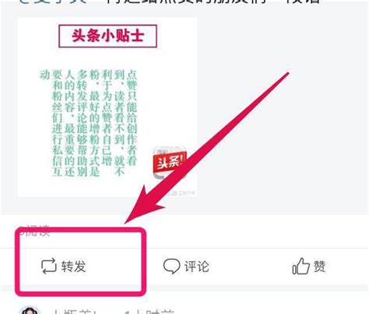Click the 阅读 read count label
The width and height of the screenshot is (369, 314).
[x=34, y=230]
